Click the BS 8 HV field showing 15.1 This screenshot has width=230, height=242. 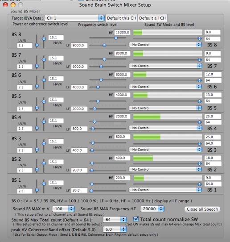56,38
